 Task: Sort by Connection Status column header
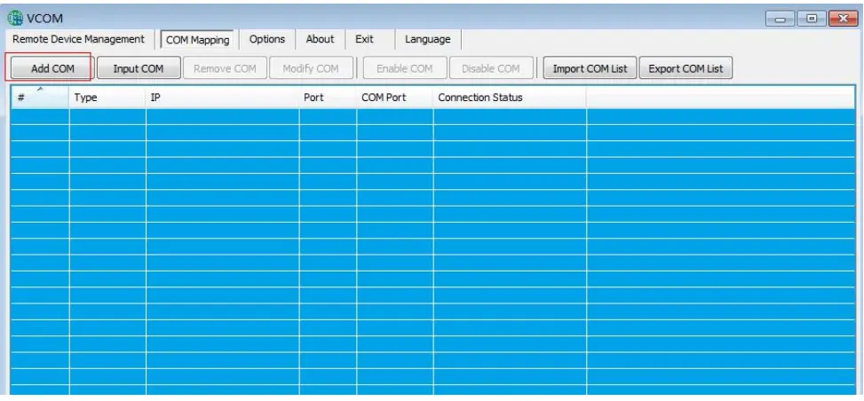tap(510, 98)
